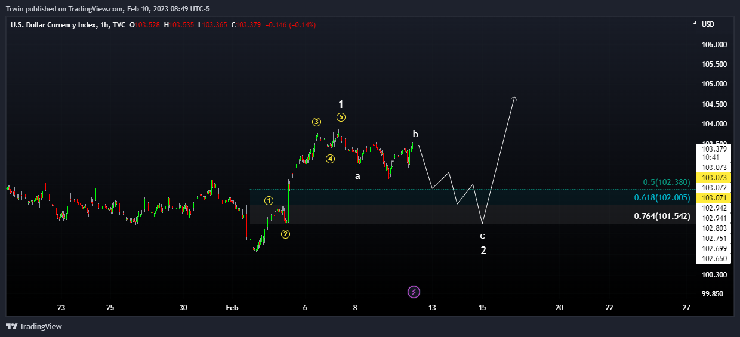740x337 pixels.
Task: Click the 106.000 price axis label
Action: (x=714, y=45)
